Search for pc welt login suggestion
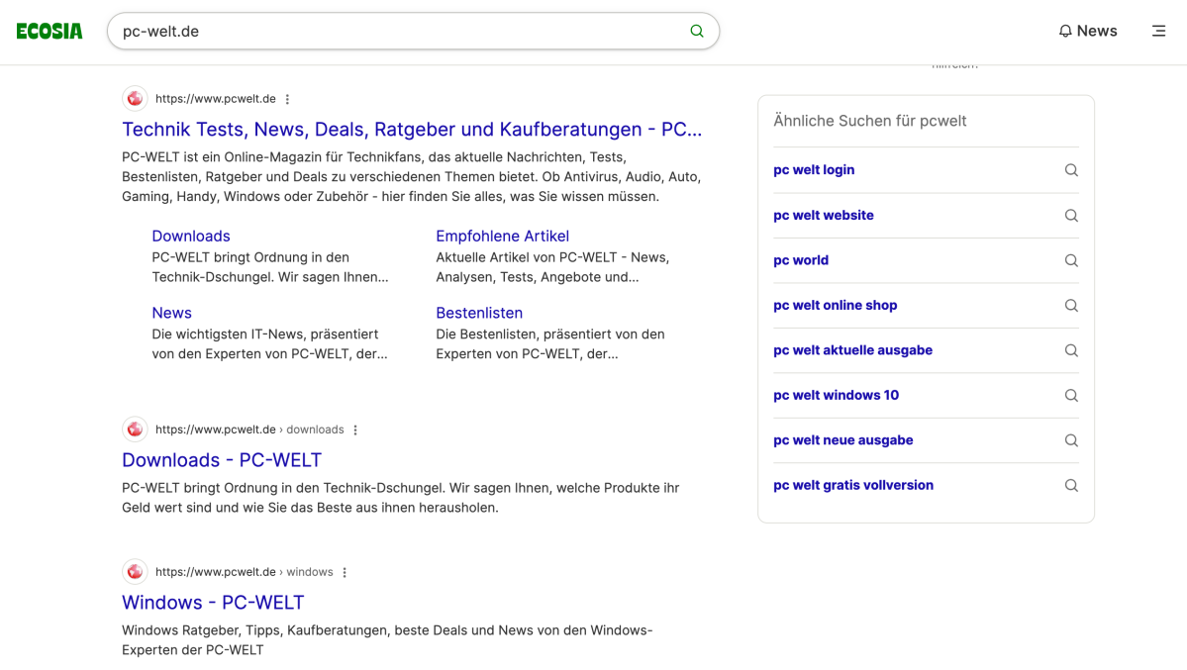 (x=814, y=170)
